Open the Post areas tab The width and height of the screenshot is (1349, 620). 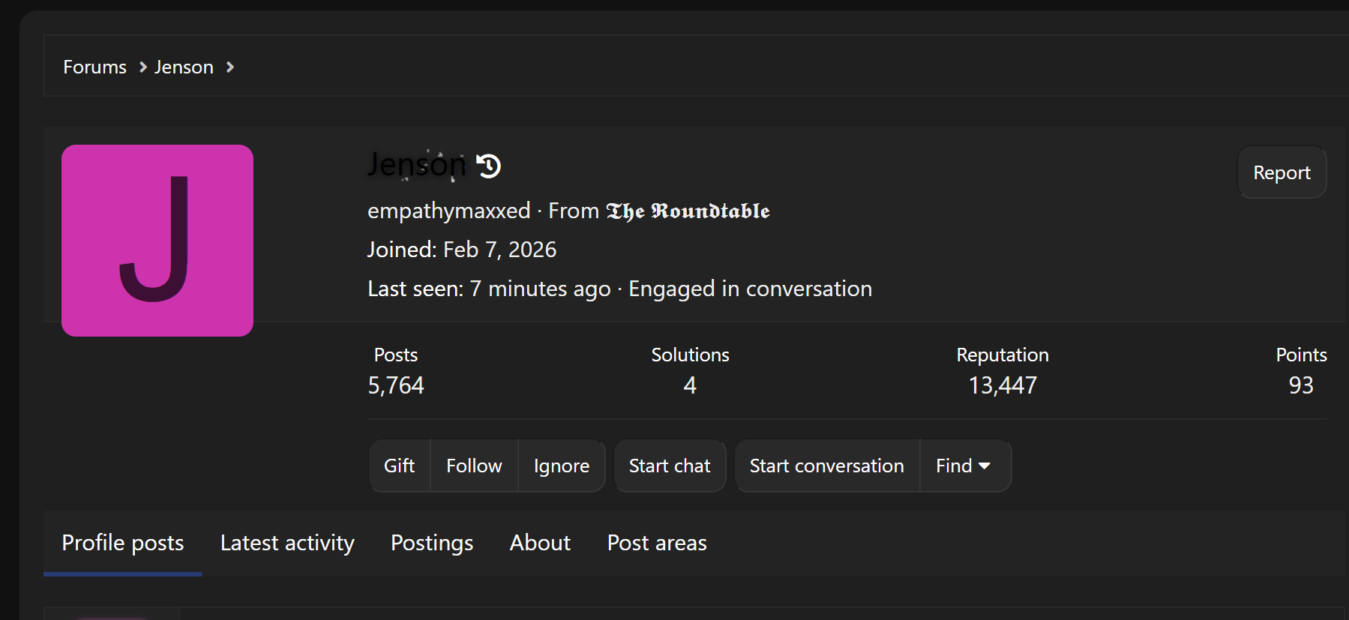click(x=657, y=543)
